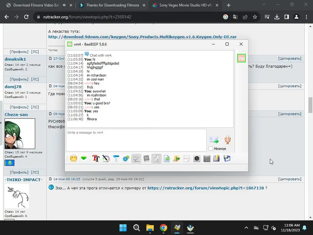Switch to Thanks for Downloading Filmora tab

tap(112, 5)
